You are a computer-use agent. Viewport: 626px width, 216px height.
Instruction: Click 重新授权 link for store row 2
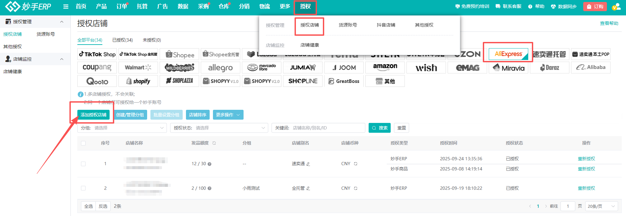(x=586, y=188)
